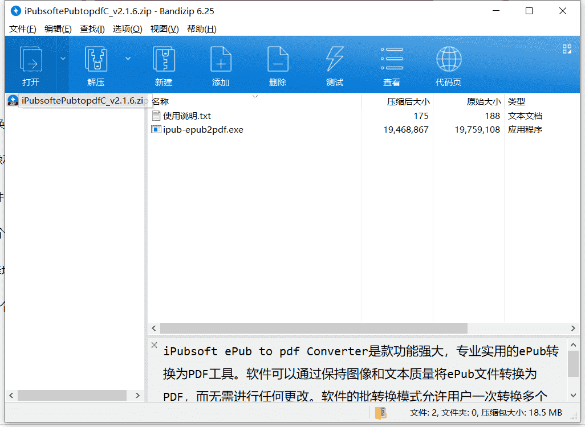Click the original size 19,759,108 cell
The width and height of the screenshot is (585, 427).
(477, 130)
